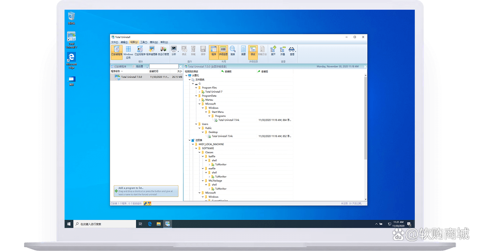Image resolution: width=479 pixels, height=251 pixels.
Task: Open the 自运行管理 module
Action: (163, 51)
